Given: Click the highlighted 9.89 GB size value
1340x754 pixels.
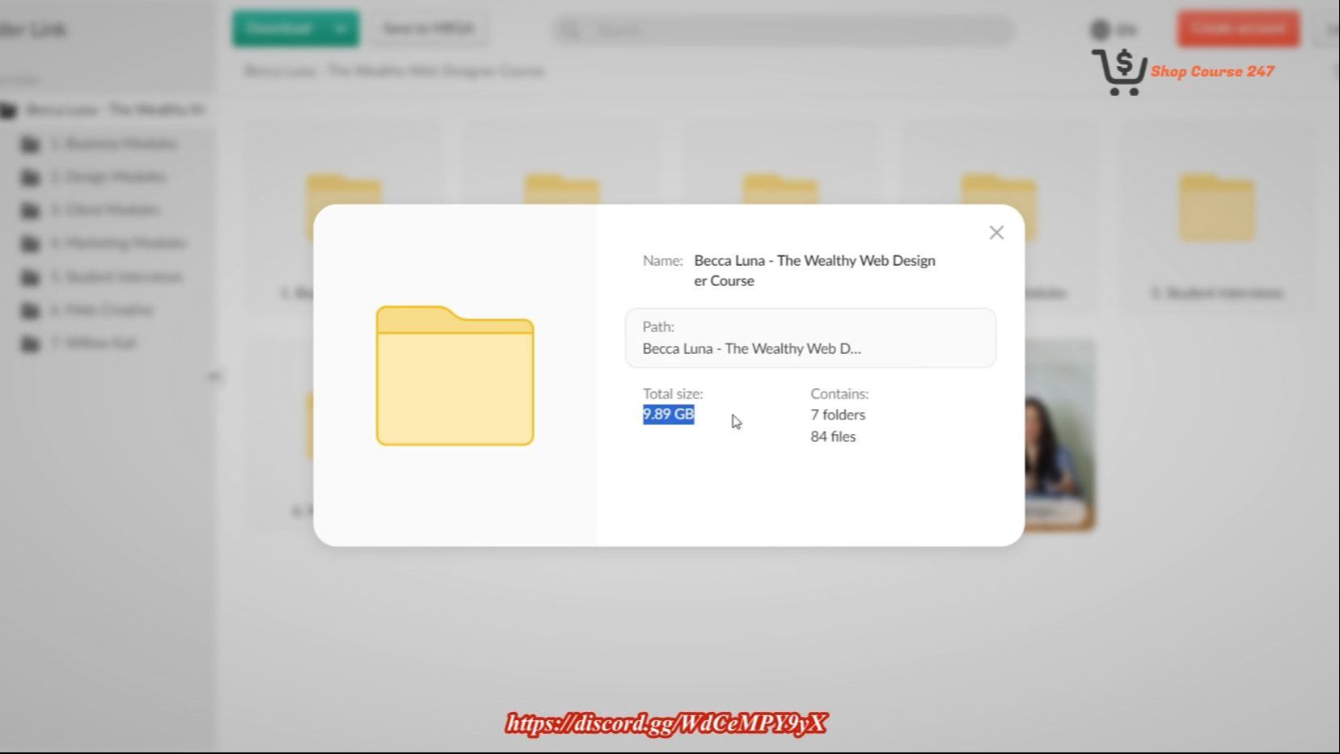Looking at the screenshot, I should pyautogui.click(x=668, y=415).
